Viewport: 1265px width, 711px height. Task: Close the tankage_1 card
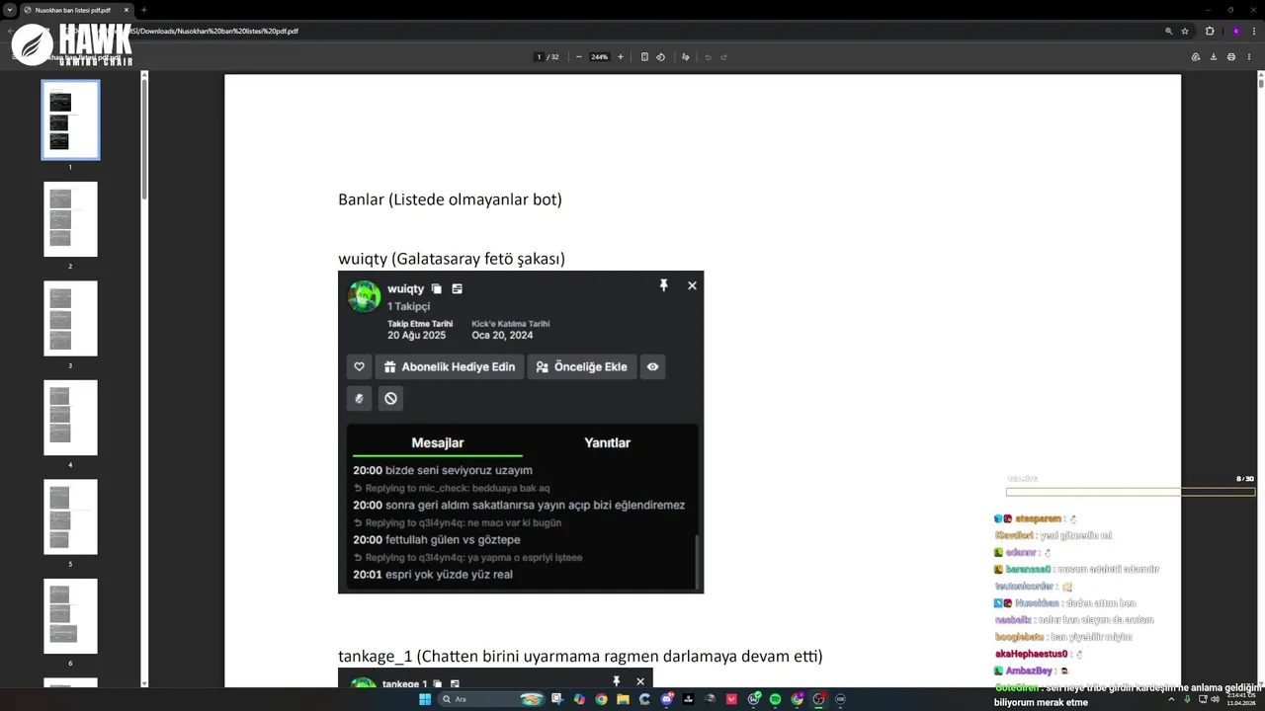point(640,681)
